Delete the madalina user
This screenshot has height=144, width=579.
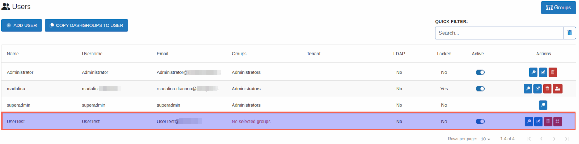(x=547, y=89)
